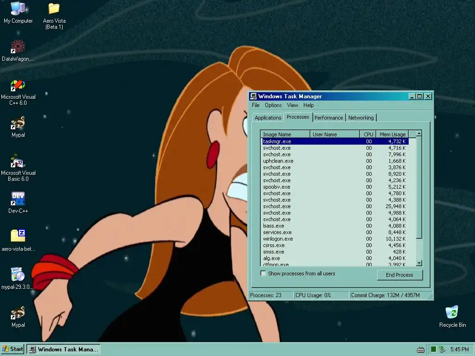Viewport: 475px width, 356px height.
Task: Select the svchost.exe row using 8,920 K
Action: coord(335,174)
